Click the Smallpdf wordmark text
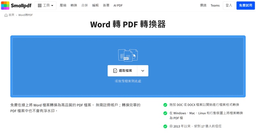Screen dimensions: 256x134 pos(21,6)
